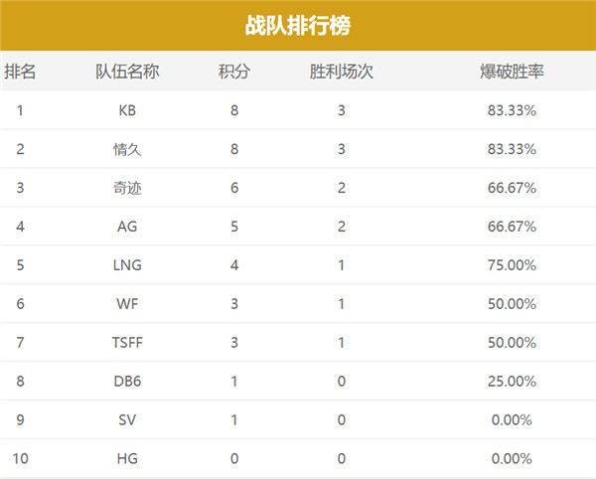Open the KB team name
The image size is (596, 479).
coord(127,110)
